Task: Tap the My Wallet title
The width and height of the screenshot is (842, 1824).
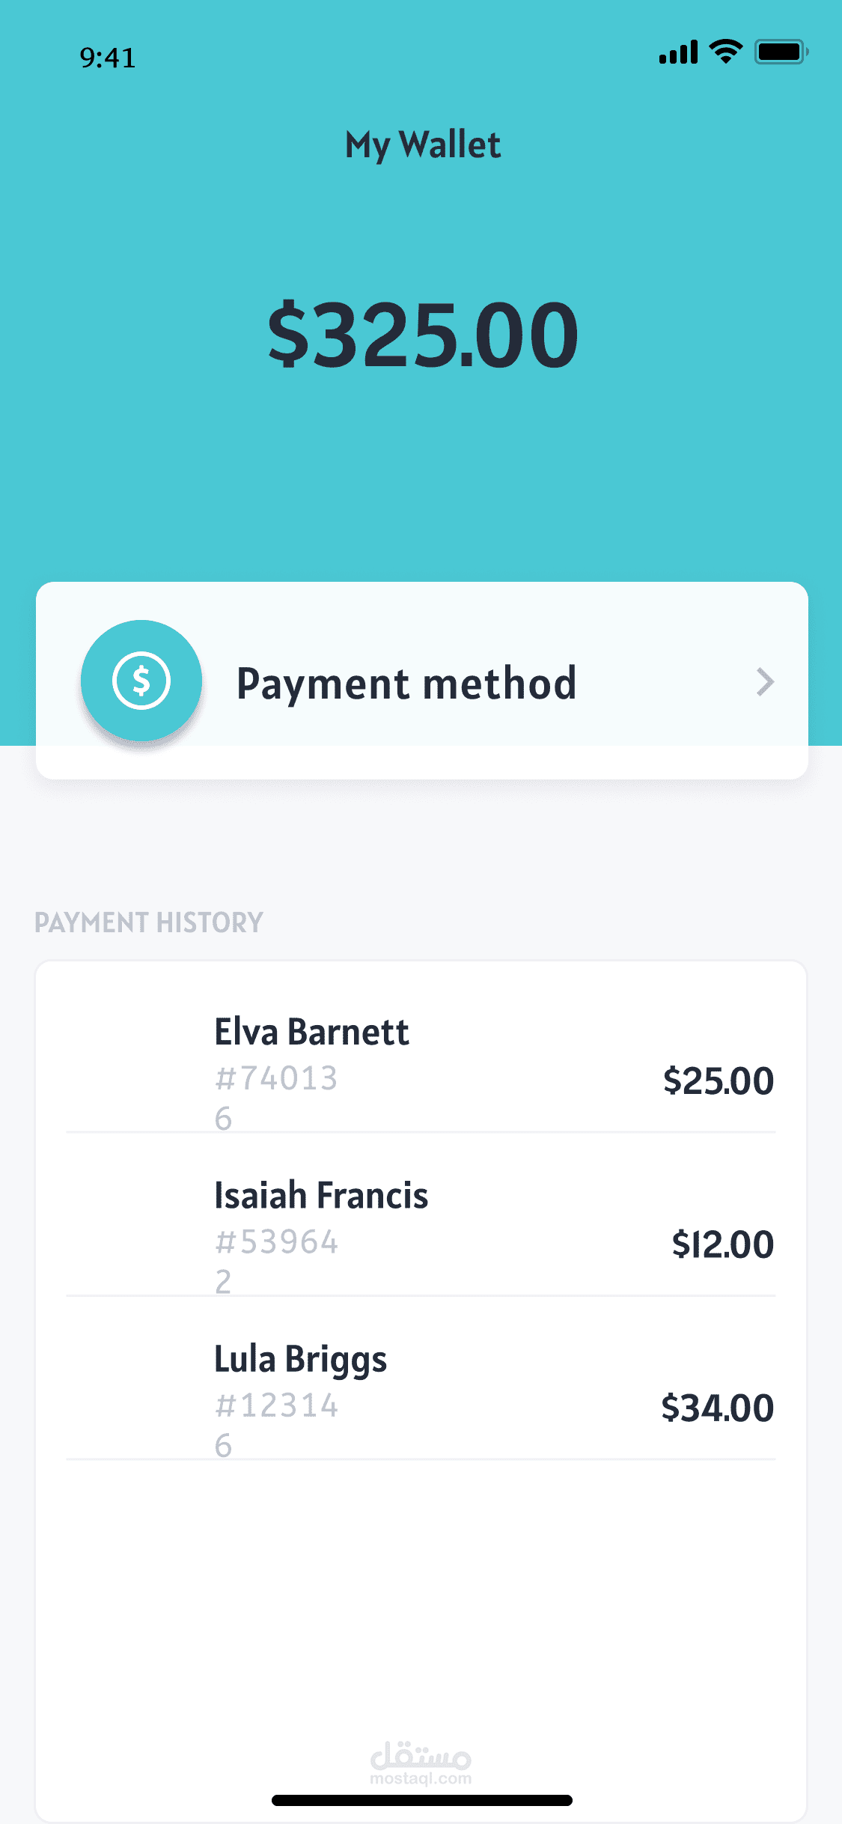Action: click(x=423, y=145)
